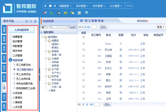Open 员工档案添加 menu link
166x112 pixels.
tap(23, 65)
